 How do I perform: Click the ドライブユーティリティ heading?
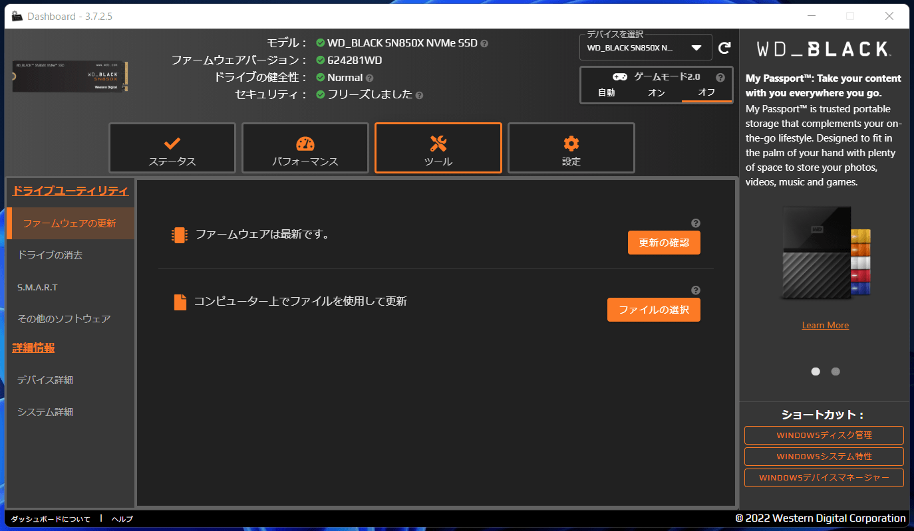point(71,191)
